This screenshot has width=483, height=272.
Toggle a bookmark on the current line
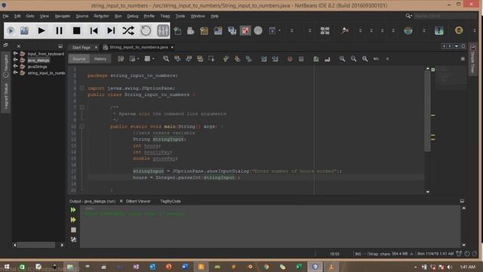pyautogui.click(x=249, y=59)
